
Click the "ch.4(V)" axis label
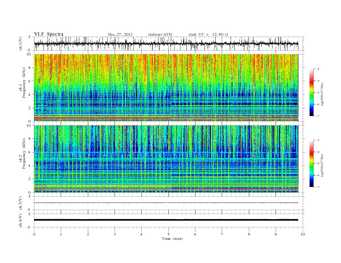tap(21, 220)
